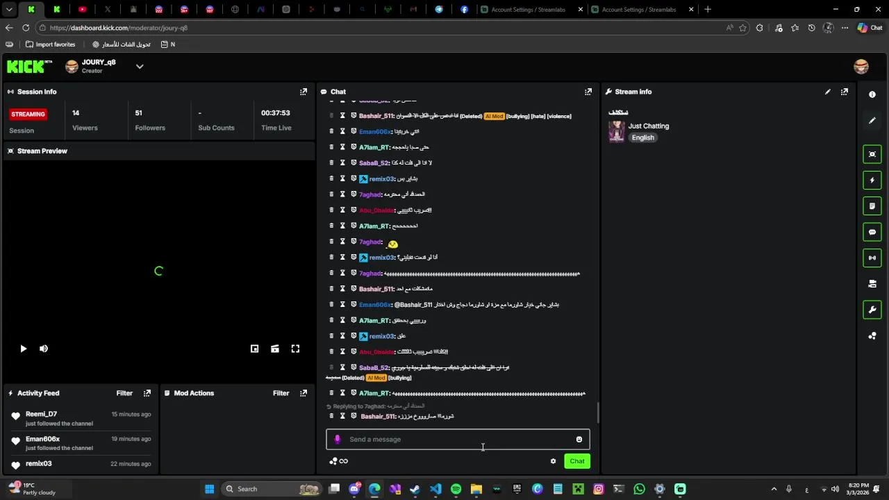Open the emoji picker in message box
The width and height of the screenshot is (889, 500).
(x=579, y=439)
